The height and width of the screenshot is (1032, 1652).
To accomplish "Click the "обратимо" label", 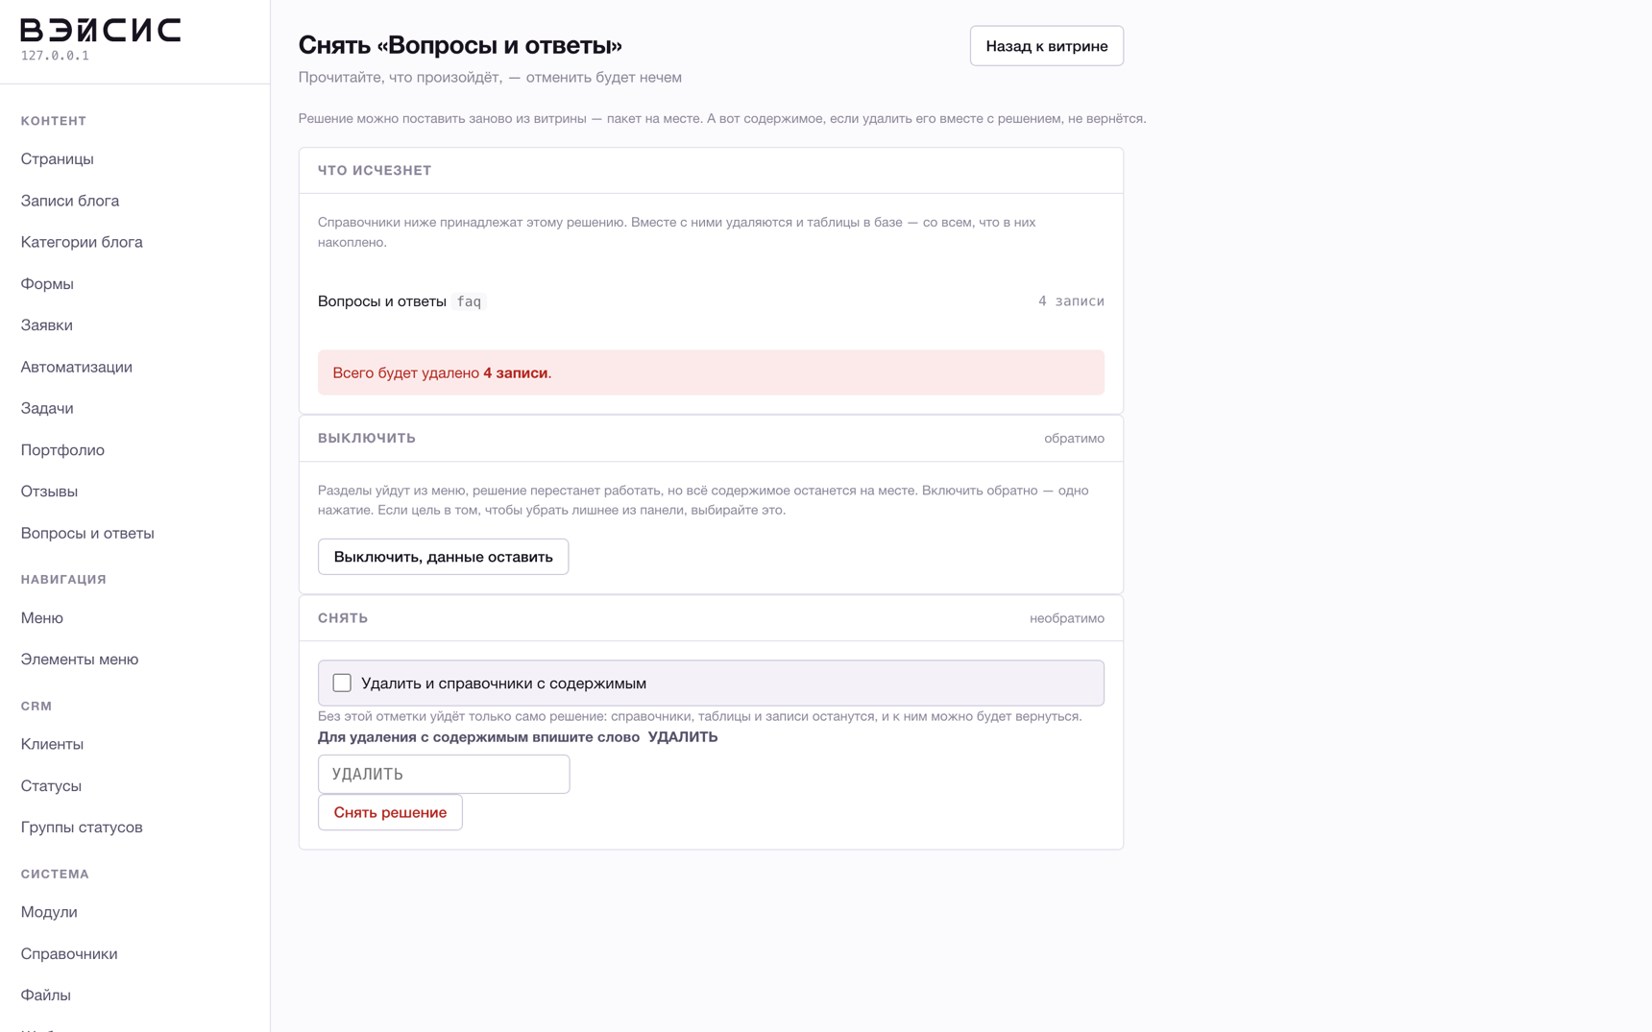I will (x=1074, y=438).
